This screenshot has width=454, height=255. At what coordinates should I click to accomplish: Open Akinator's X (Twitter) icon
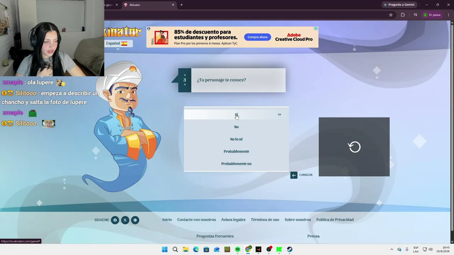point(125,220)
